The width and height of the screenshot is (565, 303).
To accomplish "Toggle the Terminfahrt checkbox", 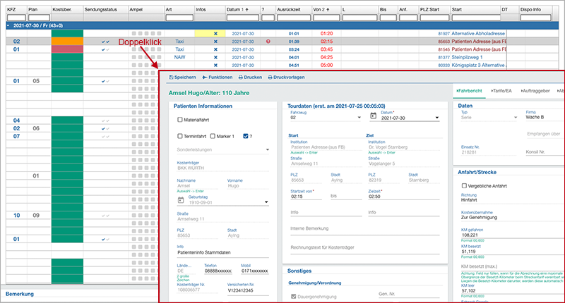I will (x=181, y=135).
